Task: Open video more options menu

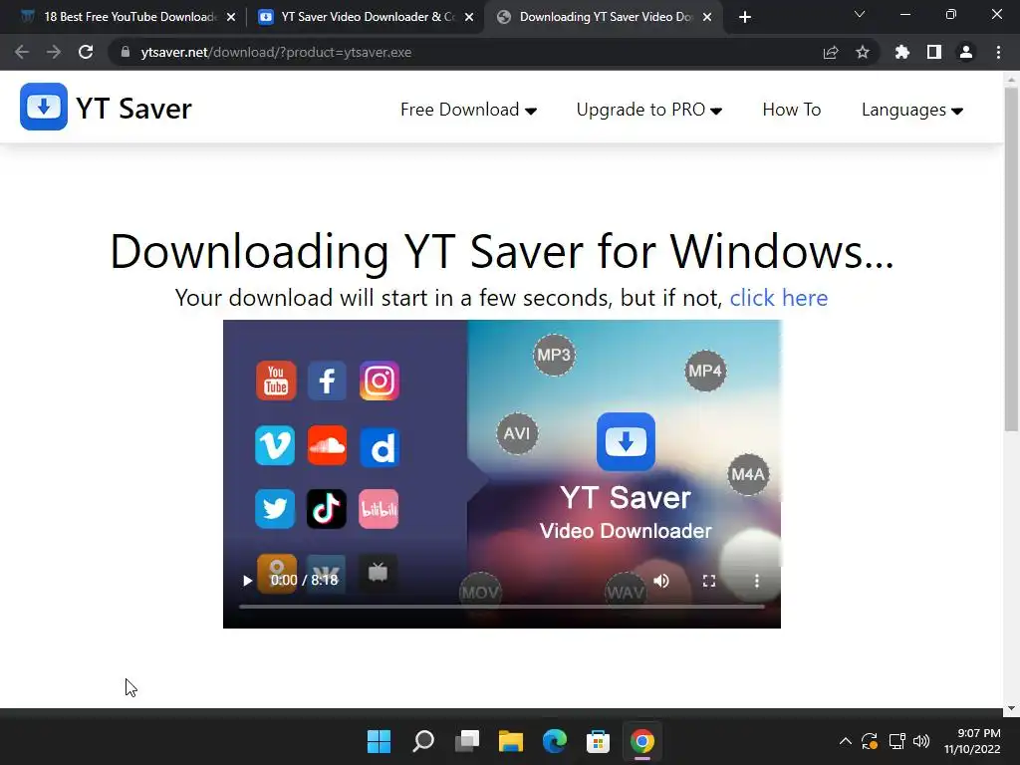Action: point(757,581)
